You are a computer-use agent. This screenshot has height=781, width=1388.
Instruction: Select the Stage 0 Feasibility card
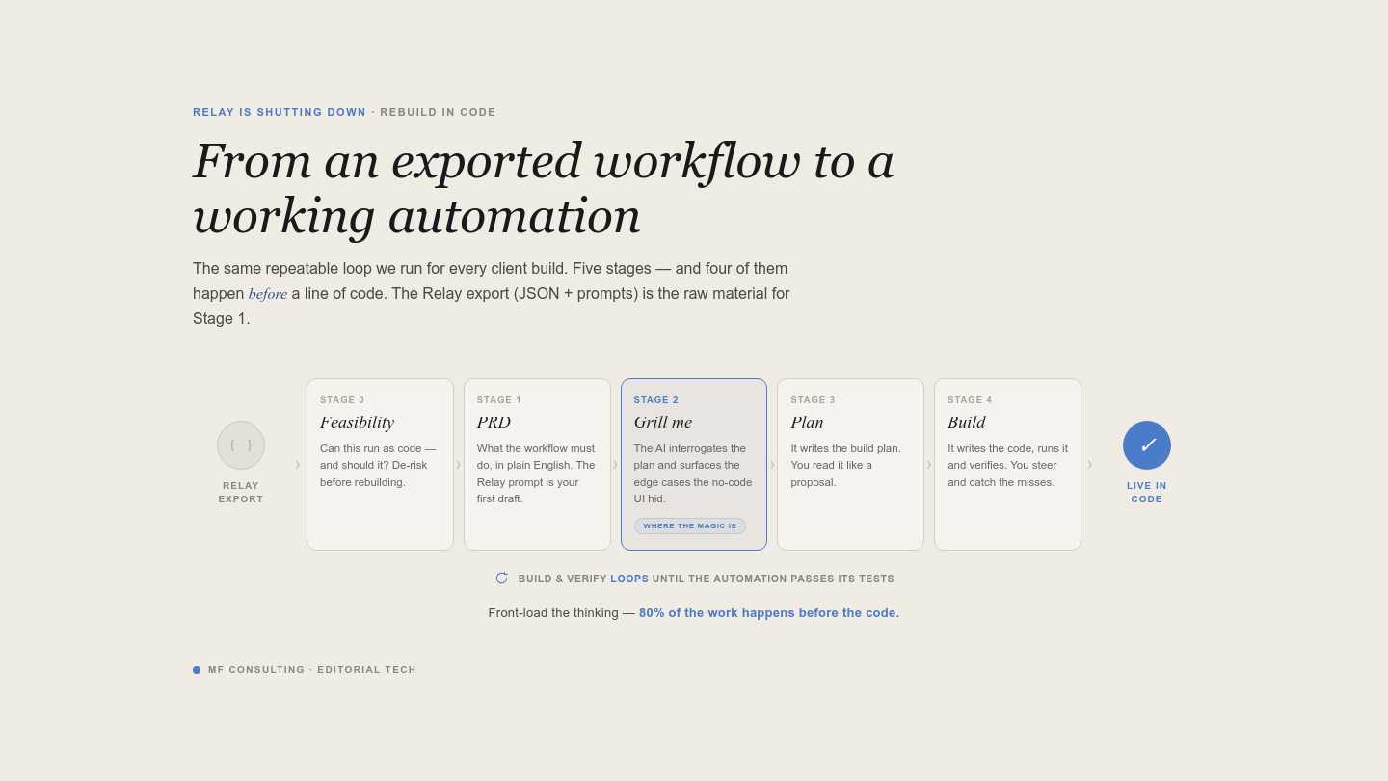pos(380,464)
